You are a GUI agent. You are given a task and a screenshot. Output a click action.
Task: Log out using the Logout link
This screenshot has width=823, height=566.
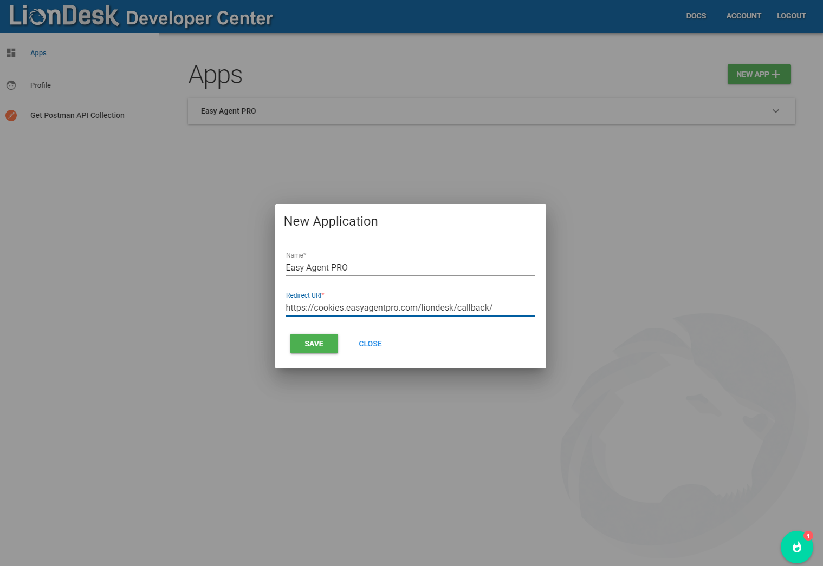pos(792,16)
